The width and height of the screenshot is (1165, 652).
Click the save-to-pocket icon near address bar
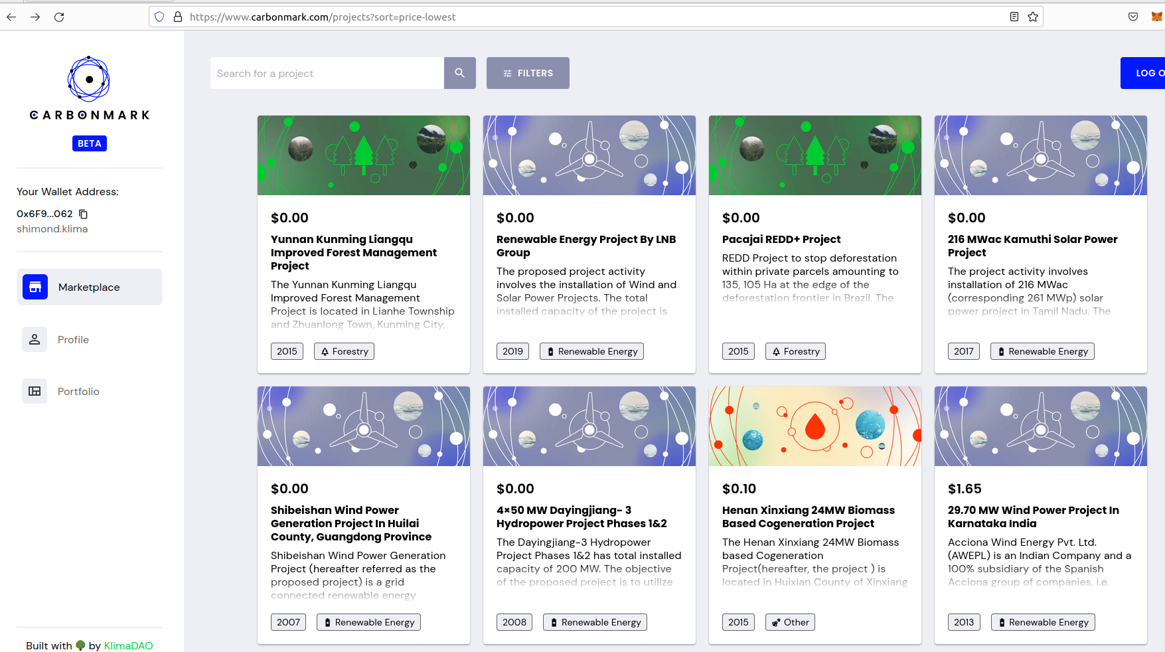[1133, 17]
